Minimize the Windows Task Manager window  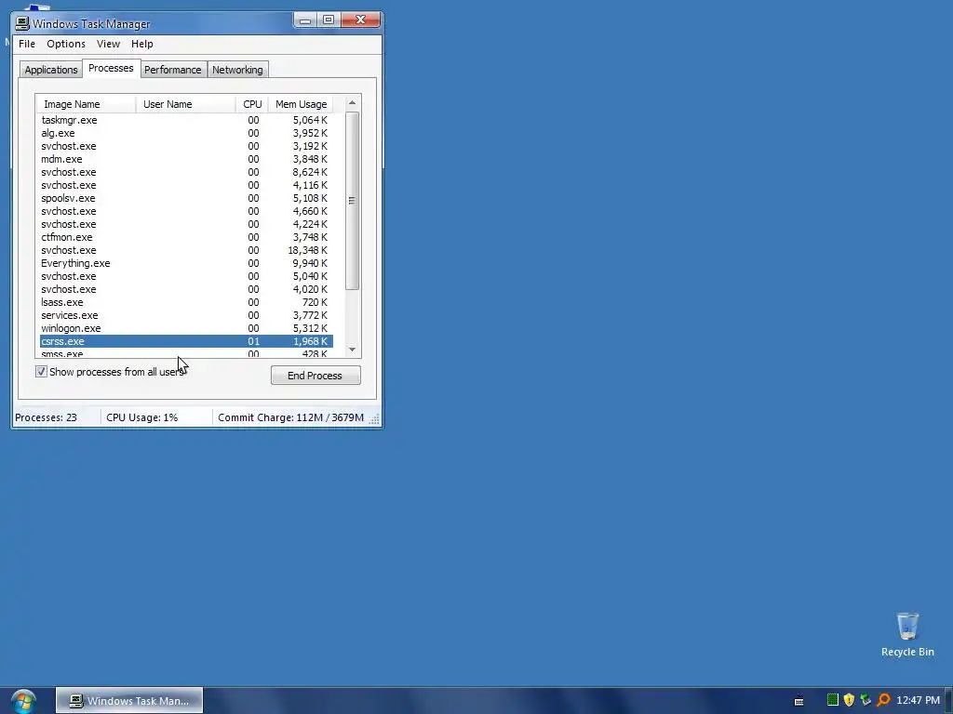tap(305, 20)
